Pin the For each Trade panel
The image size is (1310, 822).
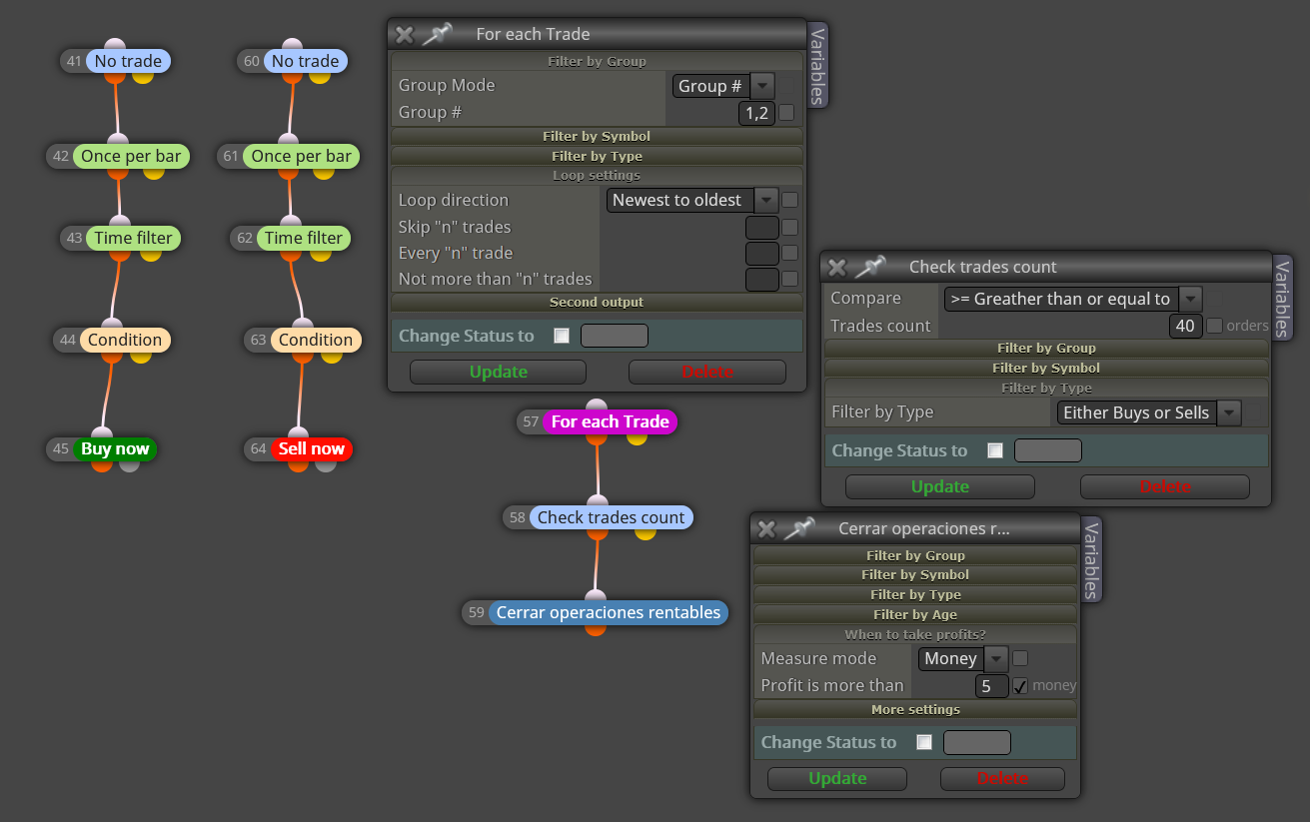(x=437, y=34)
